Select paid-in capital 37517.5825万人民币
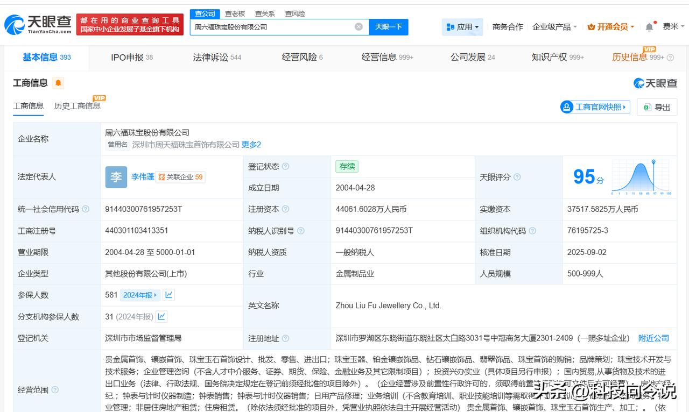689x412 pixels. tap(602, 209)
